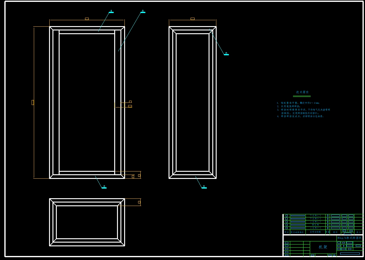
Task: Select the dimension at the bottom view's top-right corner
Action: click(139, 202)
